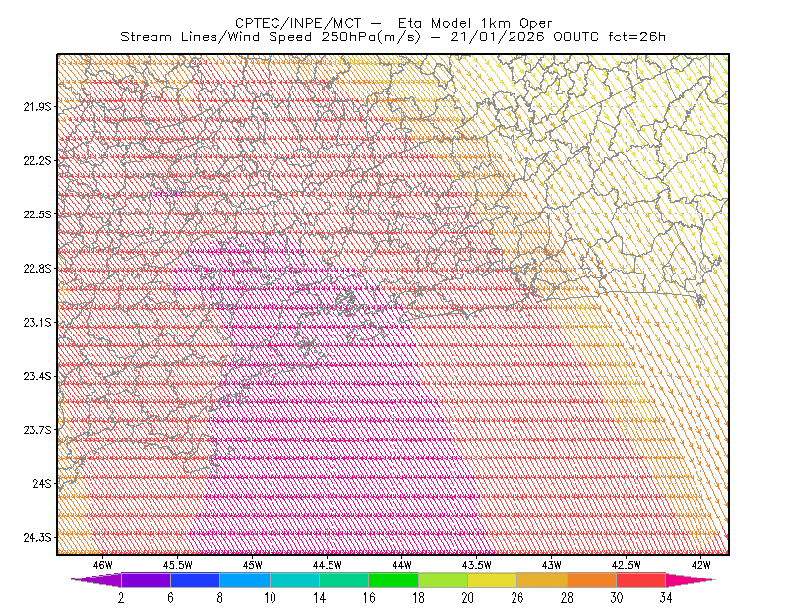
Task: Click the legend value 16
Action: point(369,598)
